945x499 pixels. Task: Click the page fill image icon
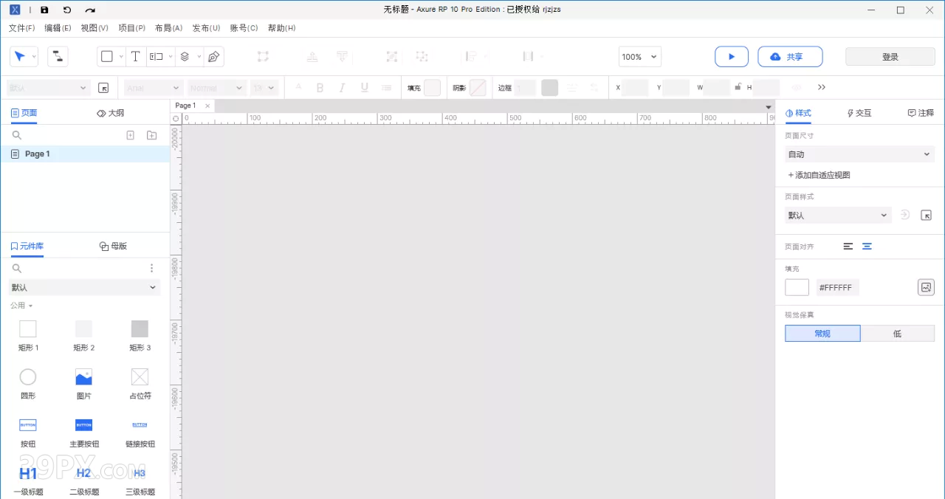[926, 287]
